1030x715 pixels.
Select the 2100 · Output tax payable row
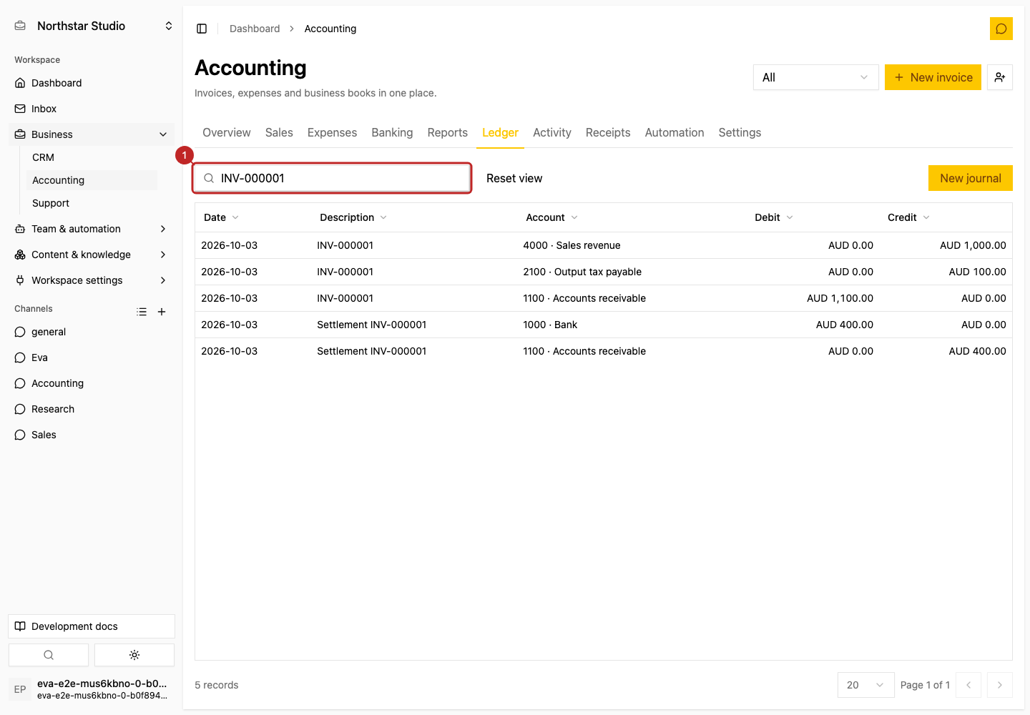pos(604,272)
